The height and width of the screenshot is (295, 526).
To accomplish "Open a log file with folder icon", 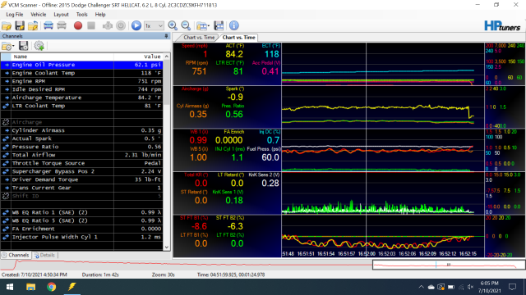I will 7,25.
